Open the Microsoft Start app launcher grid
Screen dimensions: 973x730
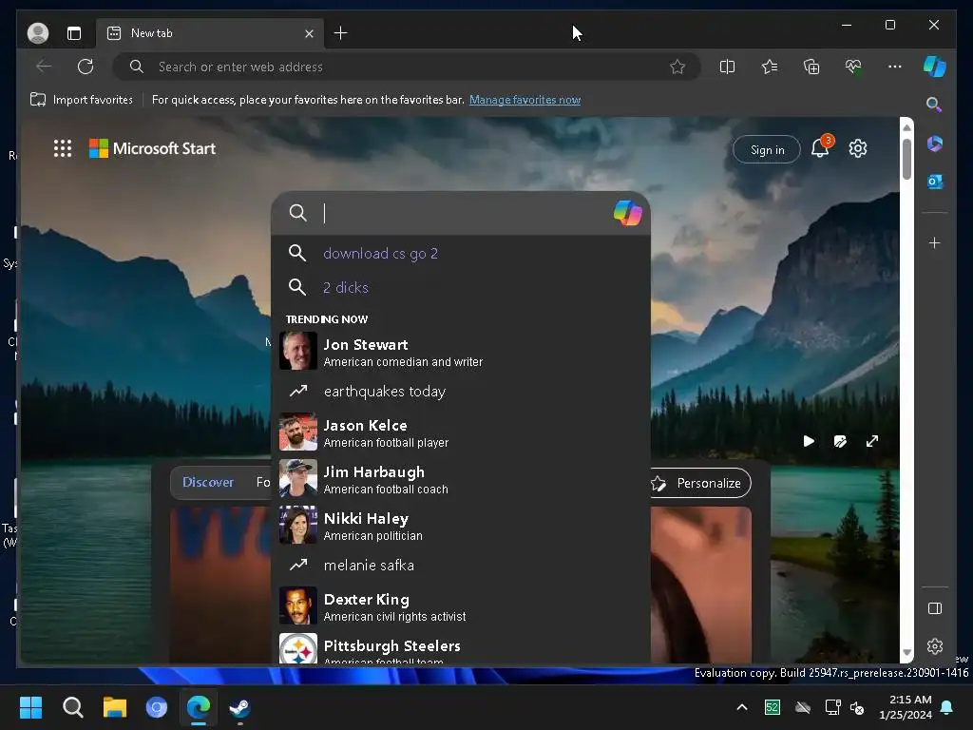click(x=63, y=148)
